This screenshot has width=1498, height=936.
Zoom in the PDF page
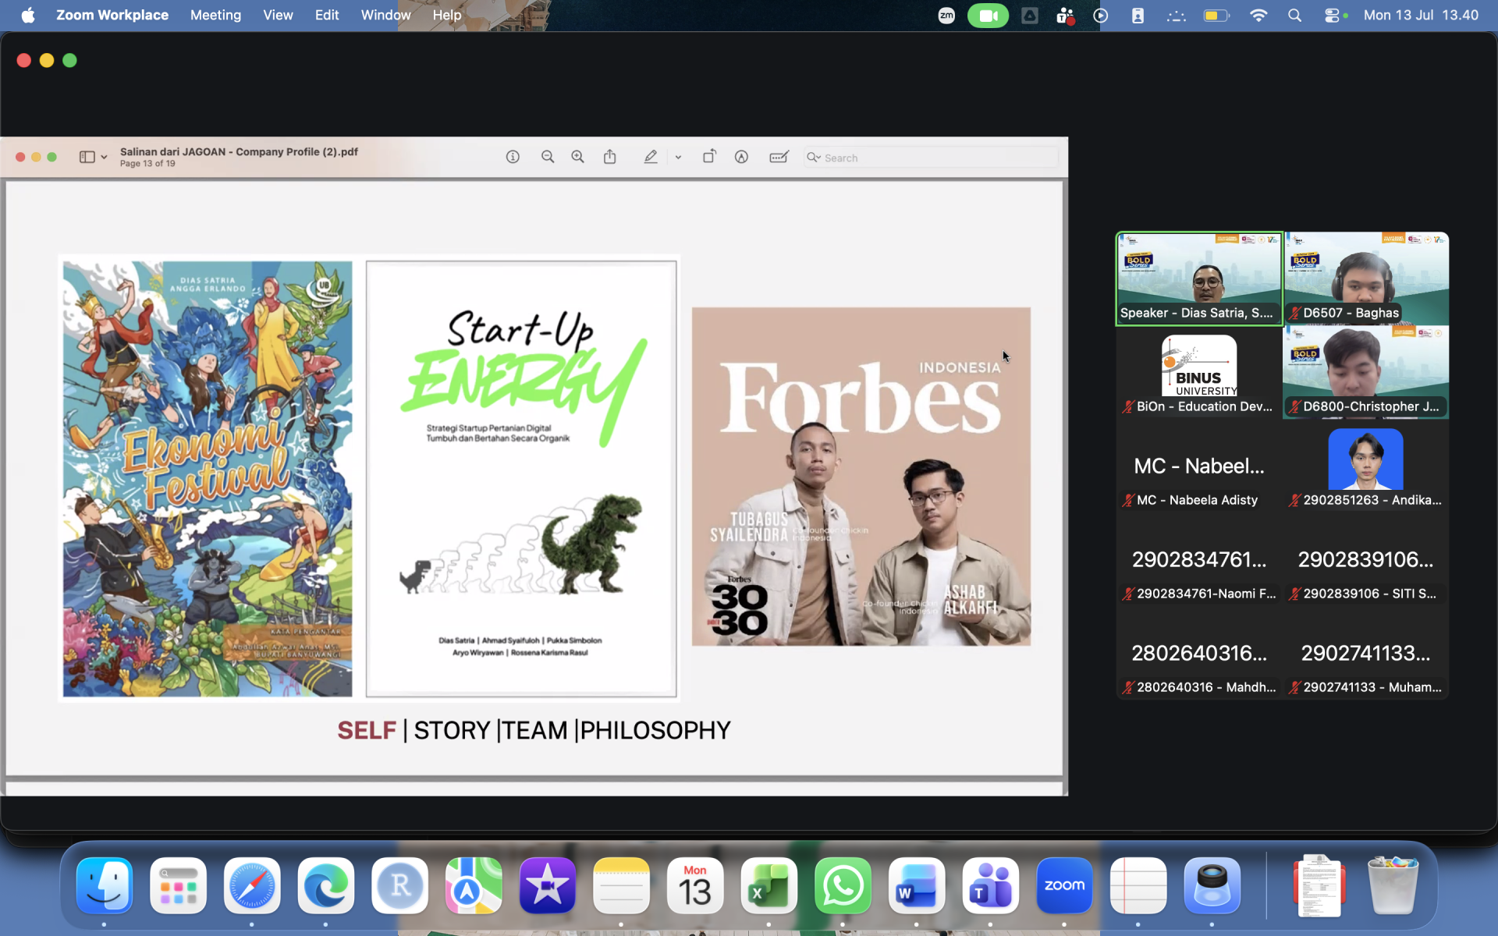(577, 157)
